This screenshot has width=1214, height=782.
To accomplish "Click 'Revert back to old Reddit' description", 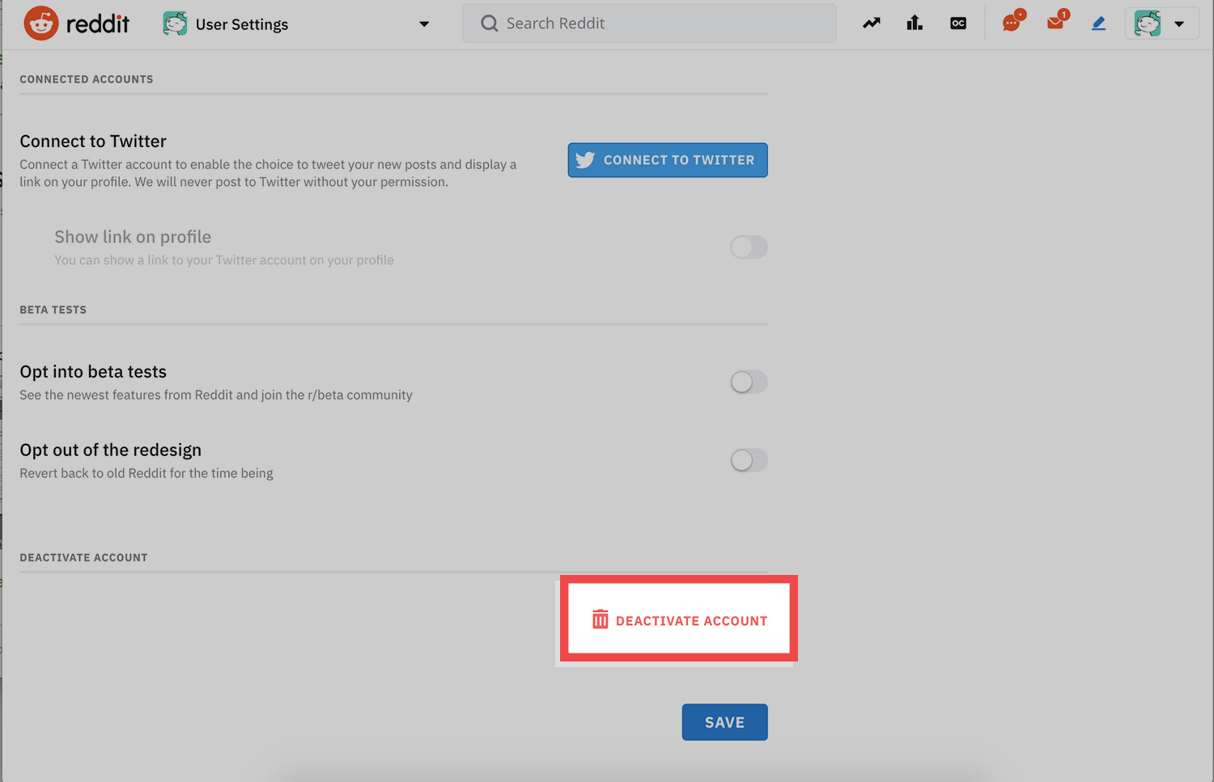I will (146, 473).
